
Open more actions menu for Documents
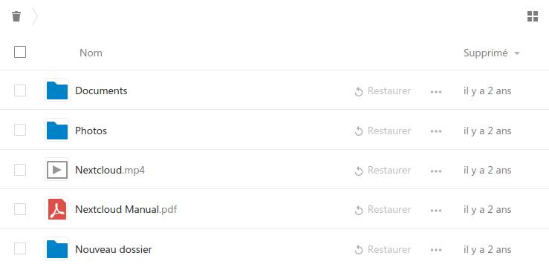point(436,91)
